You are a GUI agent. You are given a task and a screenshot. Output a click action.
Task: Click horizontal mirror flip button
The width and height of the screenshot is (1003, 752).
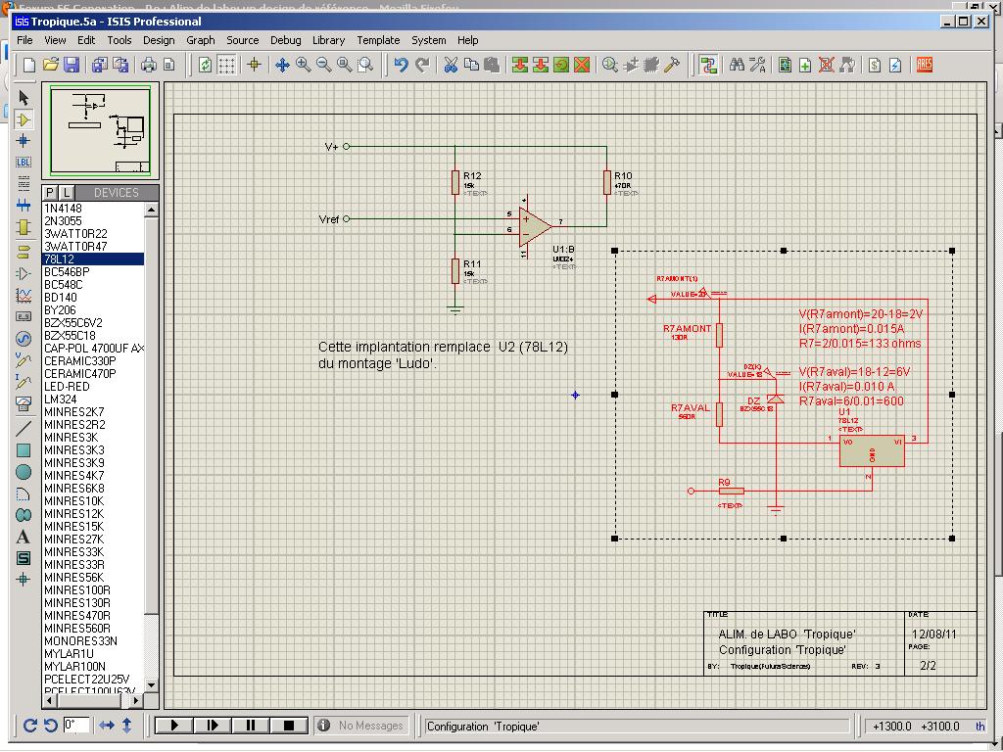coord(107,726)
